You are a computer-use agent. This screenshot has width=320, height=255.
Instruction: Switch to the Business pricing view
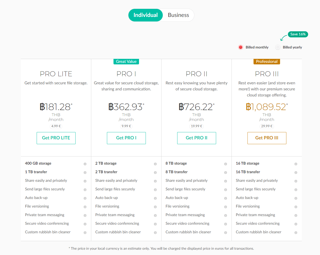(x=178, y=15)
